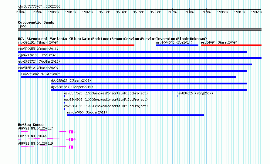
Task: Click the gray 3p22.3 cytogenetic band bar
Action: (x=140, y=29)
